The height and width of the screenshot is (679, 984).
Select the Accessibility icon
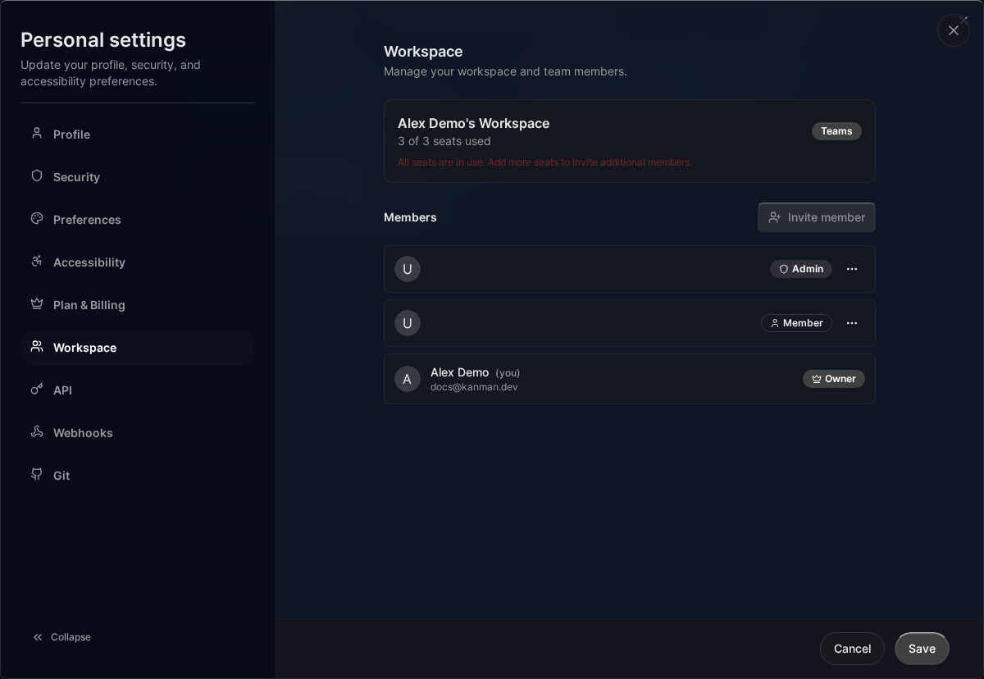coord(37,262)
